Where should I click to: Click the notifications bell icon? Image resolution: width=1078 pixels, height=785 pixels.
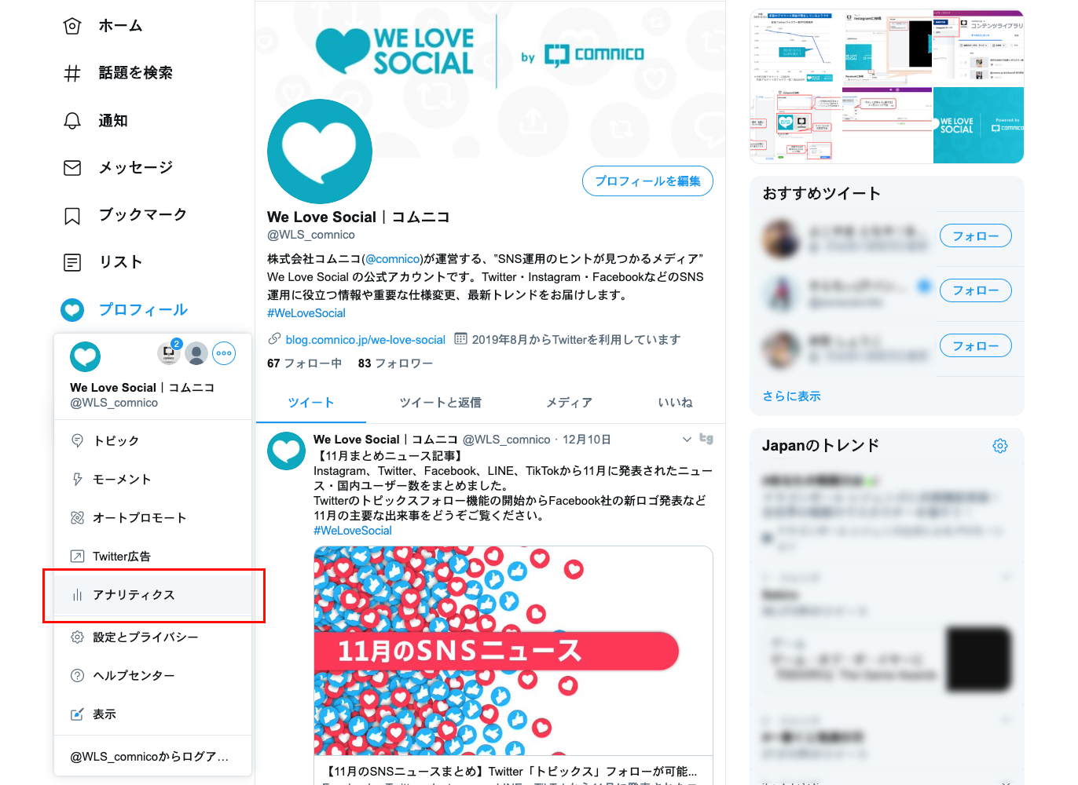(72, 120)
